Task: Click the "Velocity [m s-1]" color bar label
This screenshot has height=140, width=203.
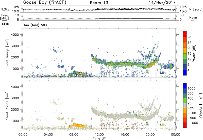Action: click(200, 105)
